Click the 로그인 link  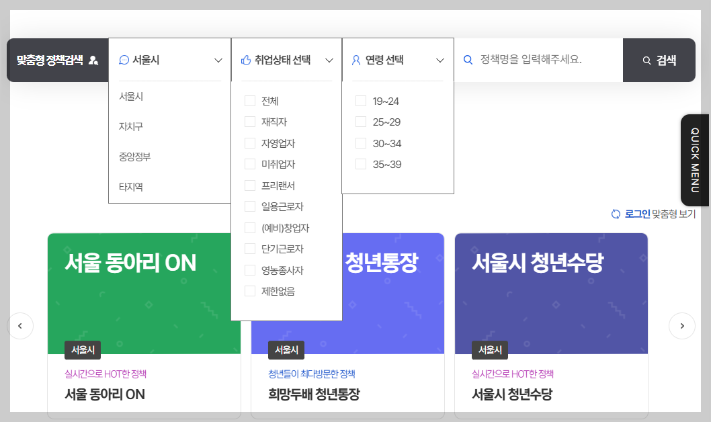[637, 214]
